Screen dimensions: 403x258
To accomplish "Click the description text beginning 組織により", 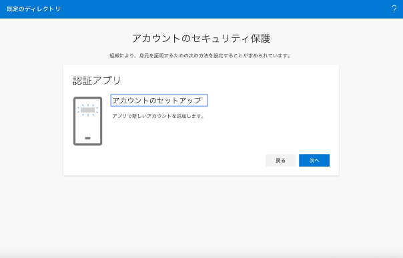I will 200,56.
